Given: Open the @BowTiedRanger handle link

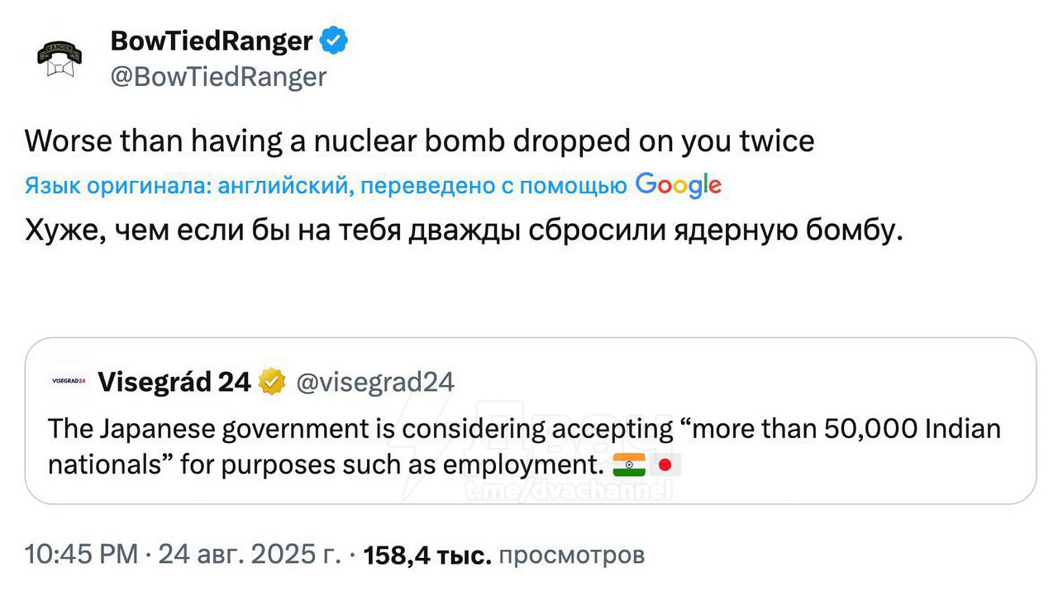Looking at the screenshot, I should (x=218, y=77).
